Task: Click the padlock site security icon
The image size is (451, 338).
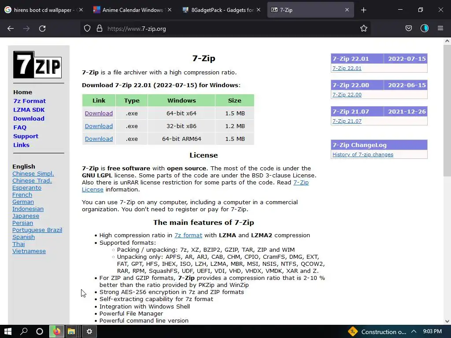Action: pos(100,29)
